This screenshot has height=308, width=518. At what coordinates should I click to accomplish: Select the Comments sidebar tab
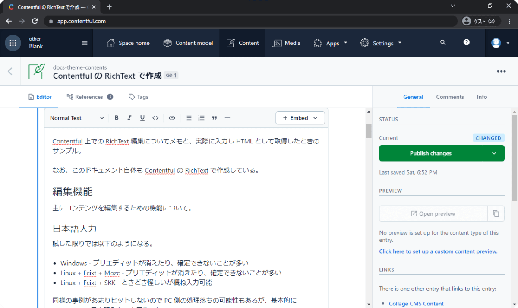tap(450, 97)
